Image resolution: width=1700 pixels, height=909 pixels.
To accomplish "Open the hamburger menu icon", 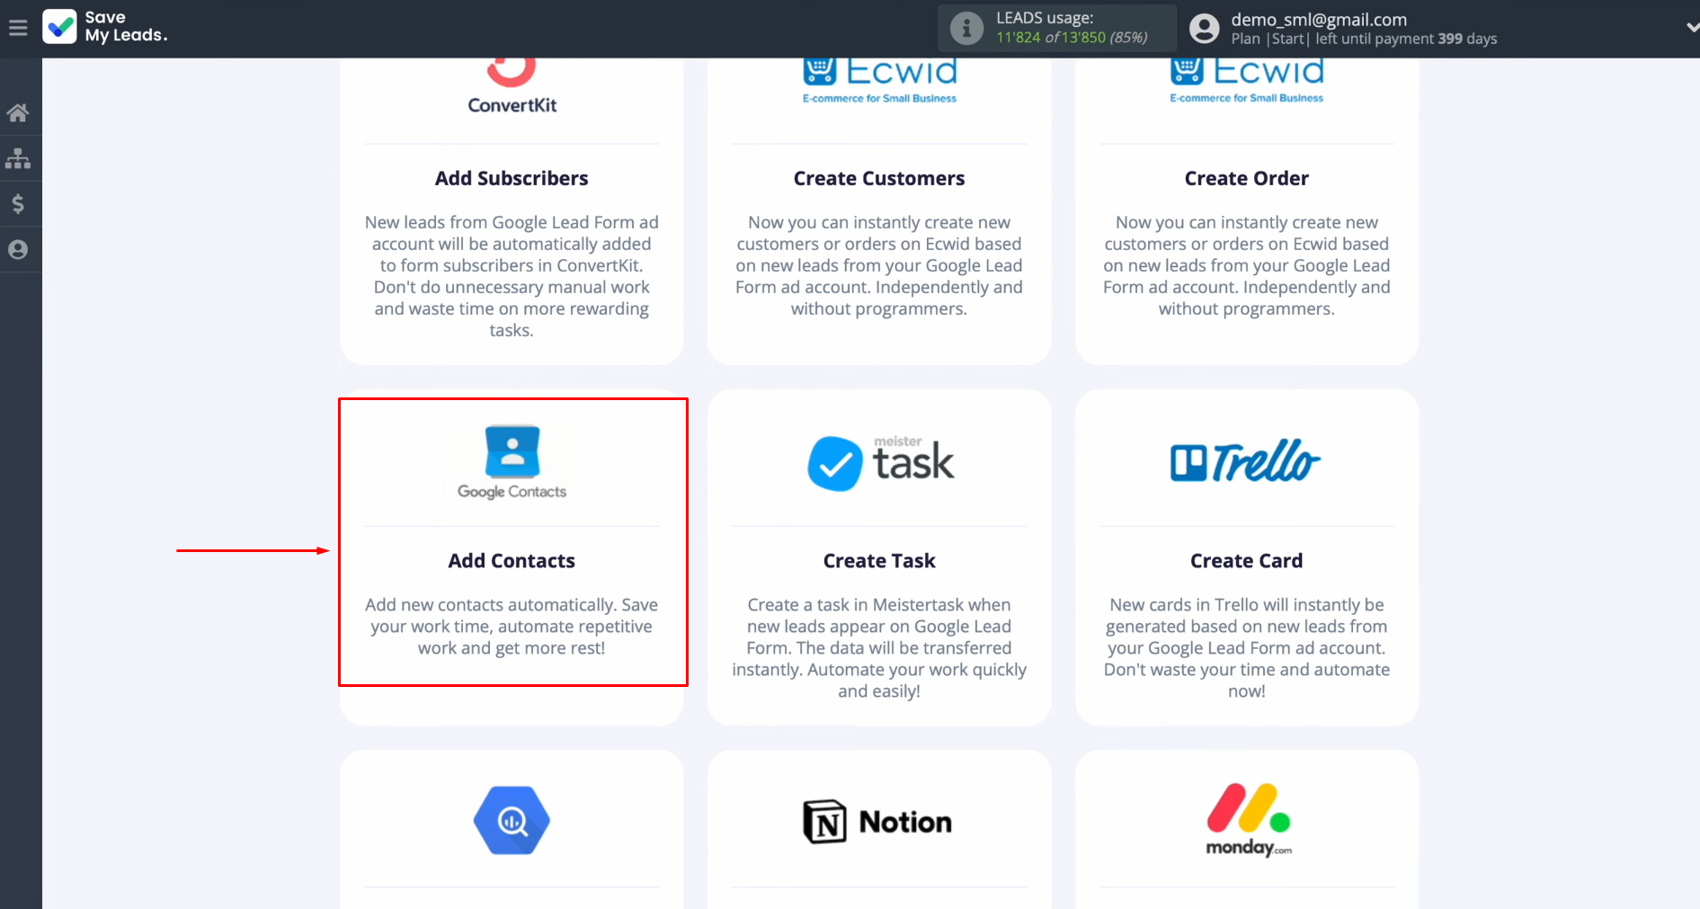I will coord(18,28).
